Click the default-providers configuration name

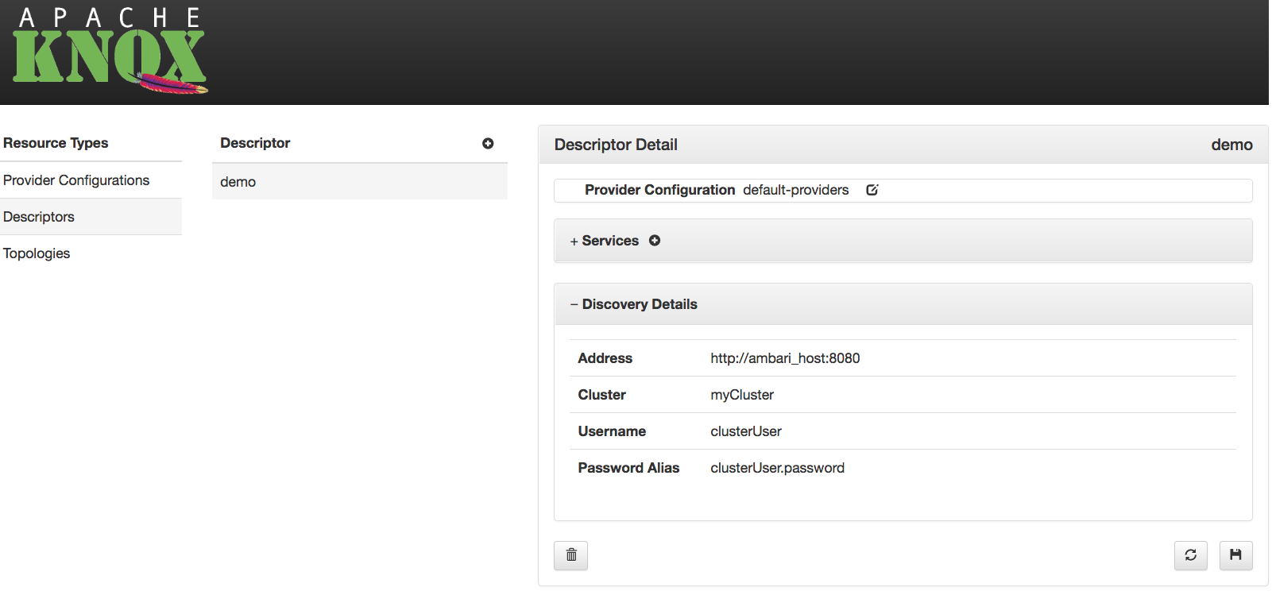click(x=795, y=190)
